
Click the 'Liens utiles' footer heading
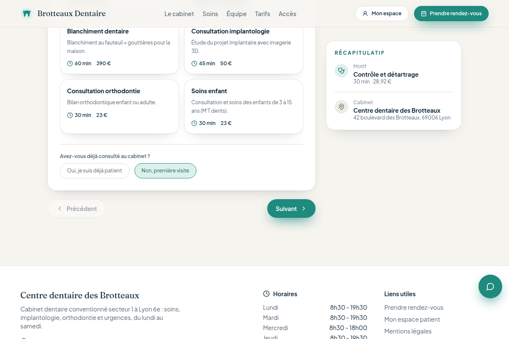(400, 294)
